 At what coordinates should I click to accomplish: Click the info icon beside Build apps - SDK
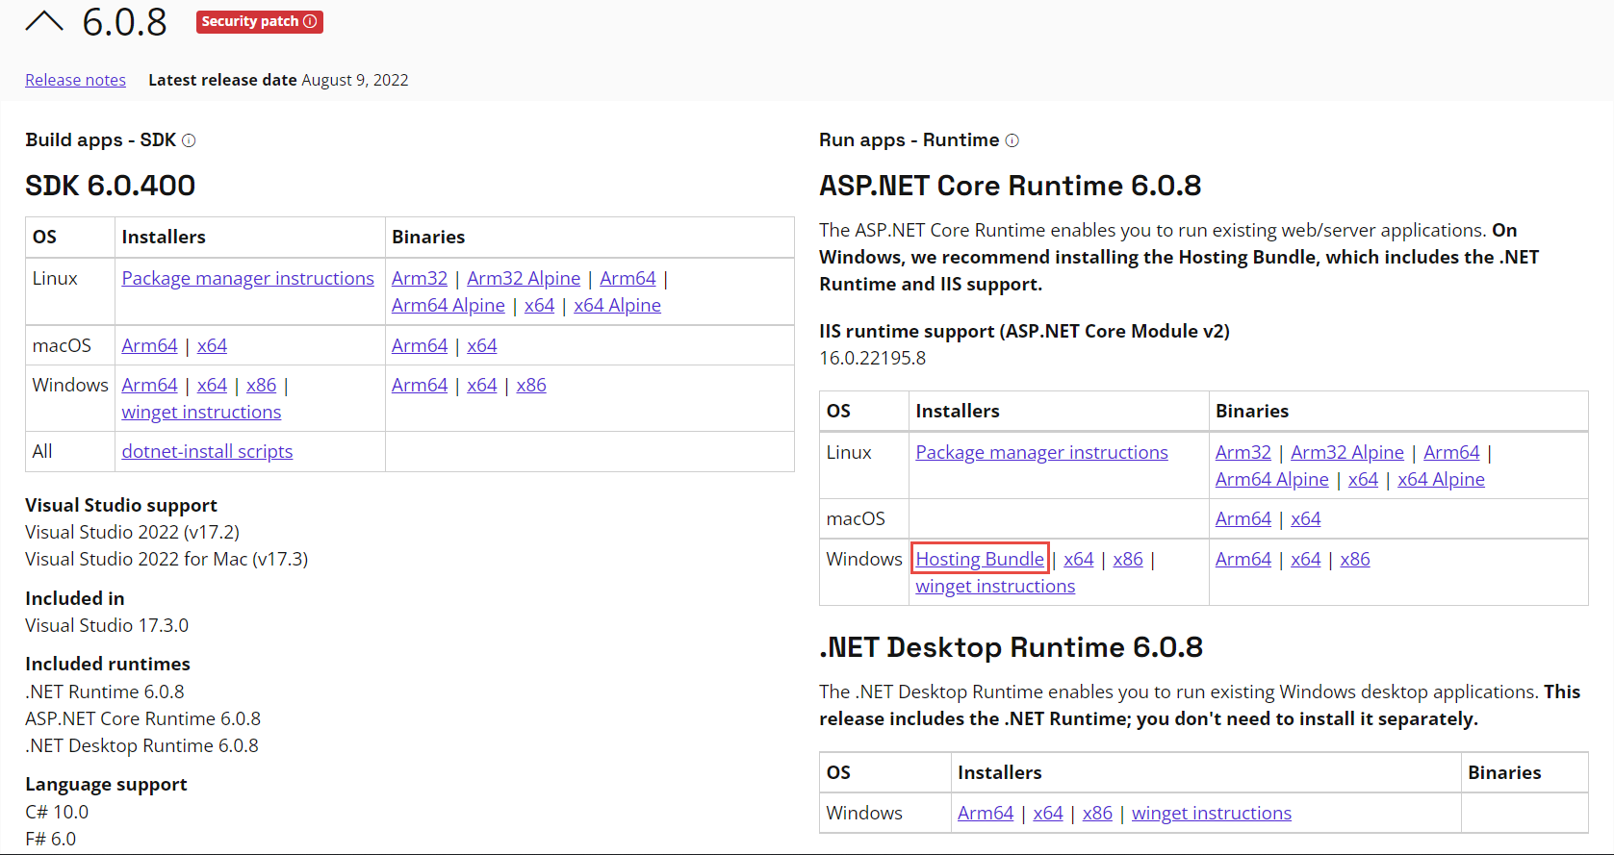(189, 140)
